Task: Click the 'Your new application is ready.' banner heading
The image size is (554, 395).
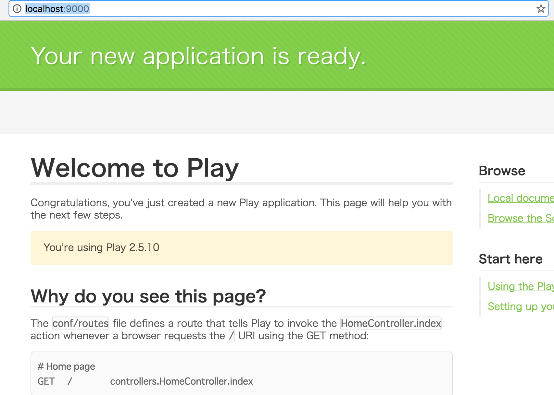Action: (x=198, y=56)
